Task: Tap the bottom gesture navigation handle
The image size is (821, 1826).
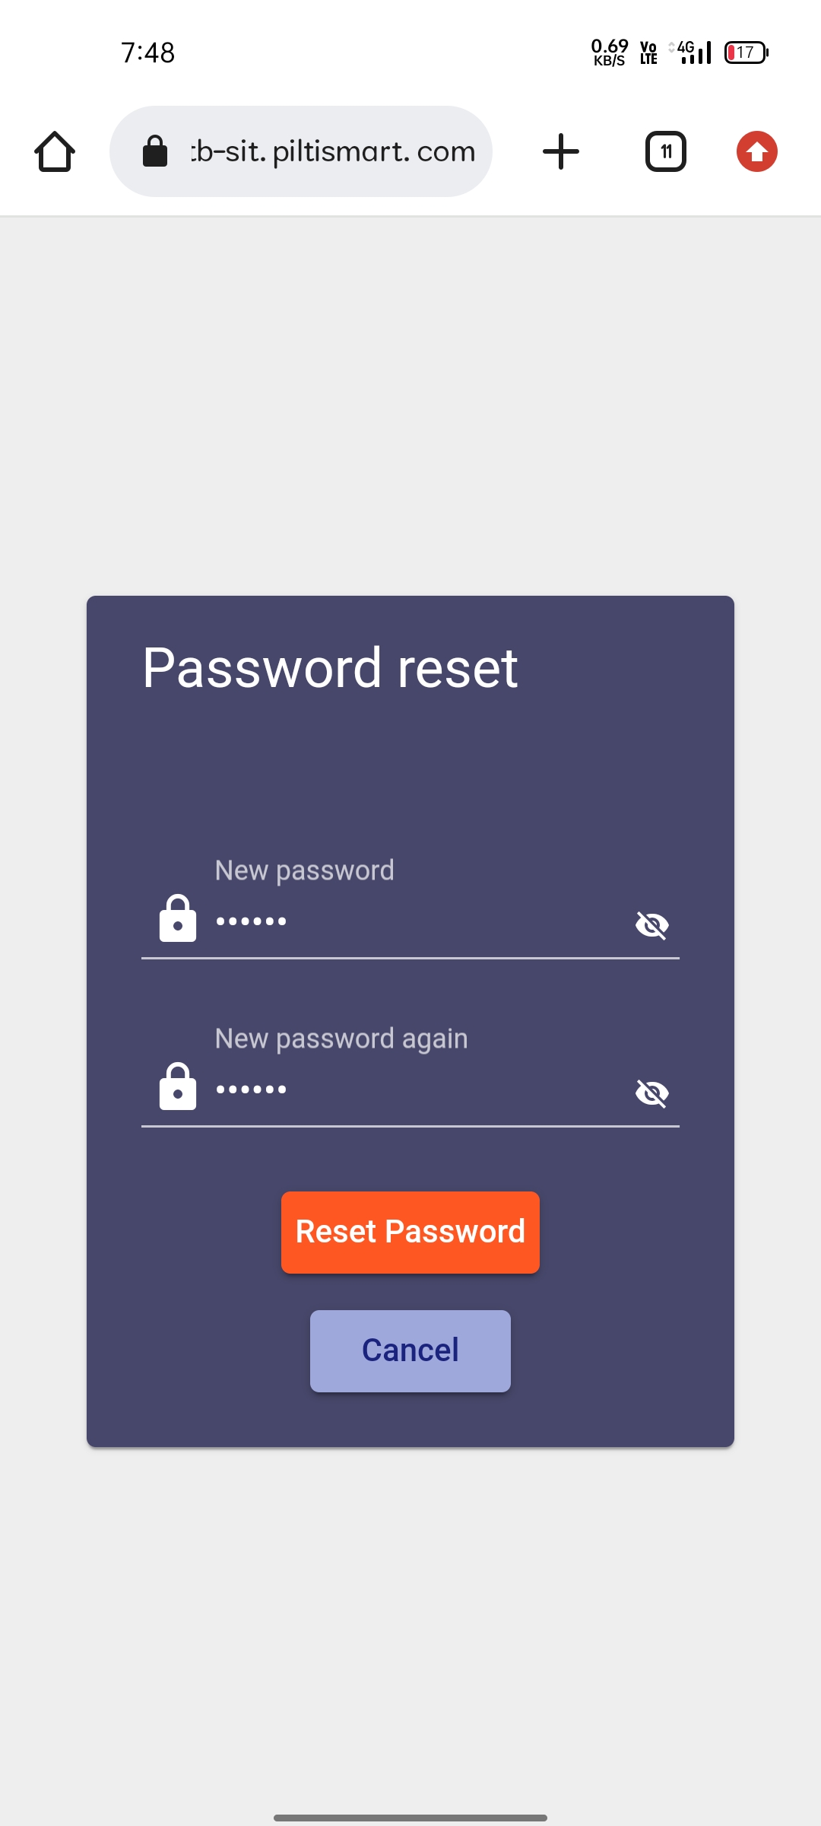Action: tap(410, 1818)
